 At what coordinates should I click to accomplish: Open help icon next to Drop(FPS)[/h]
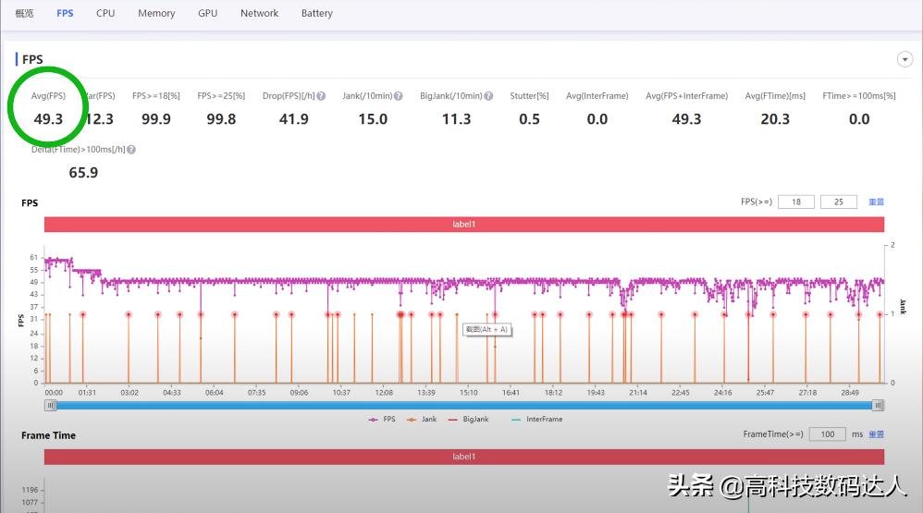(322, 96)
